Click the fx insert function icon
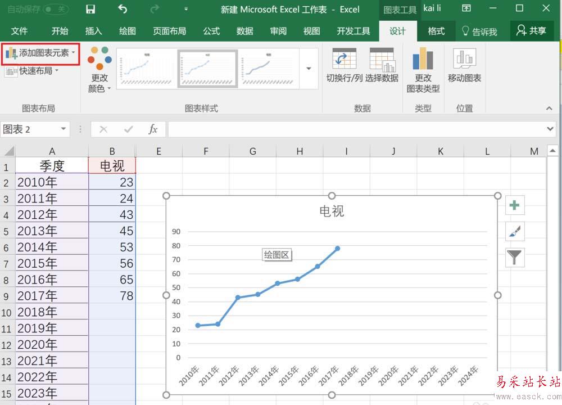 (153, 129)
